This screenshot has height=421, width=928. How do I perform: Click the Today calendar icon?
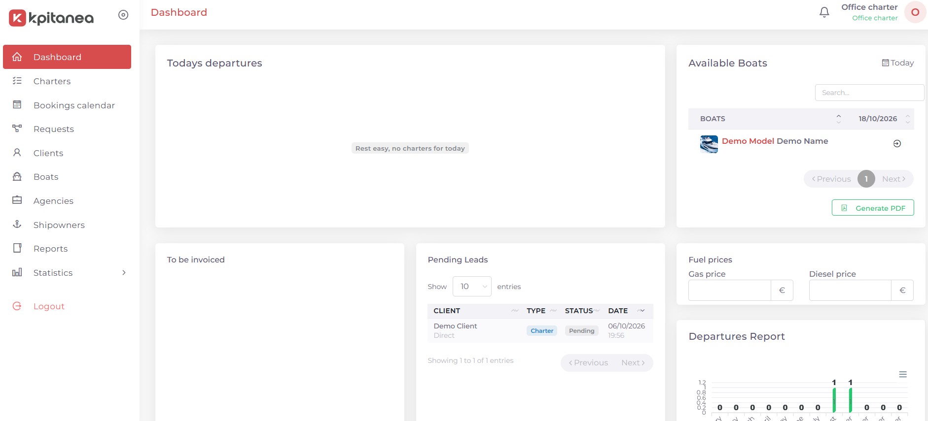(x=886, y=63)
